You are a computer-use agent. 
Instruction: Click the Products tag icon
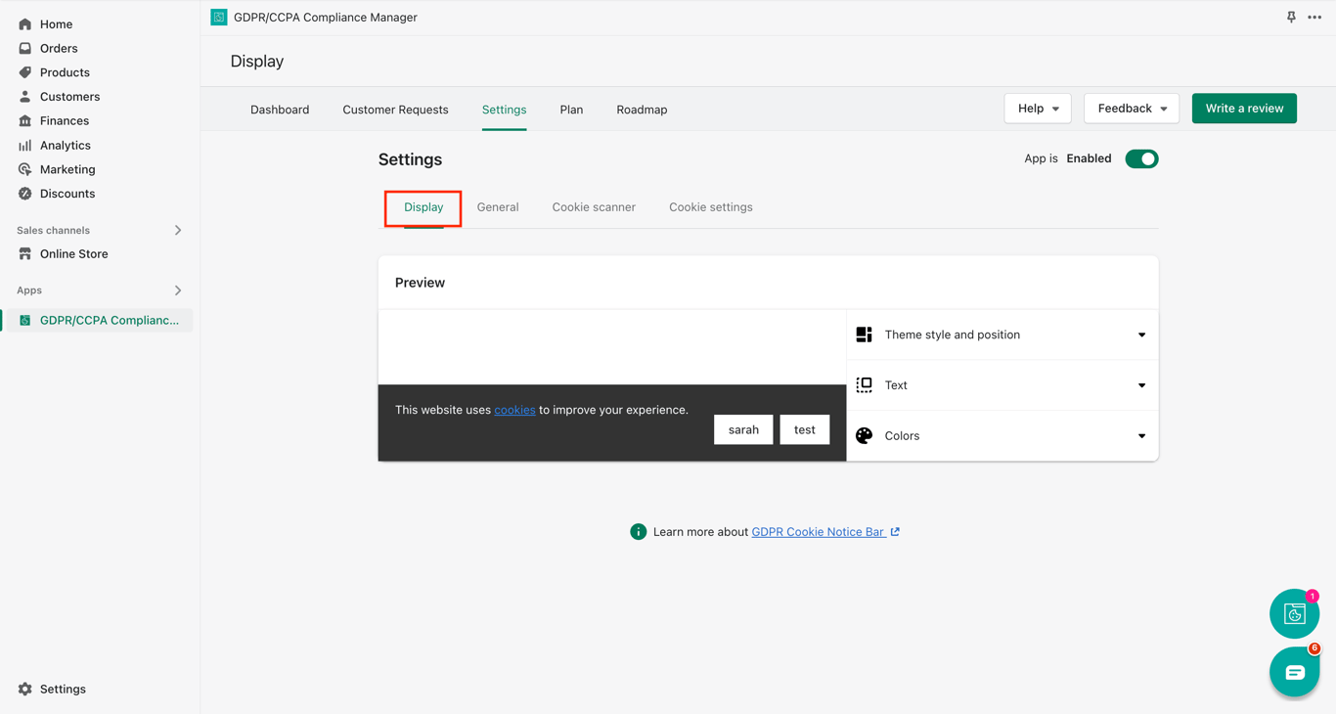coord(25,72)
